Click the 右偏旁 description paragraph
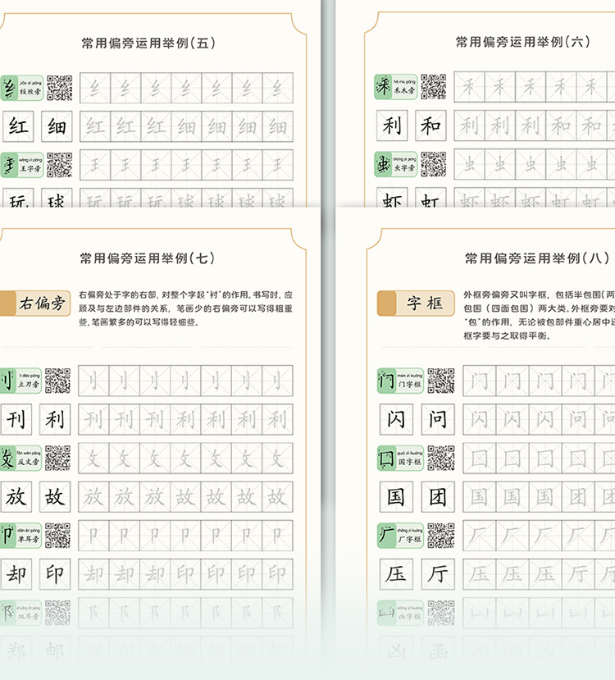 click(185, 308)
